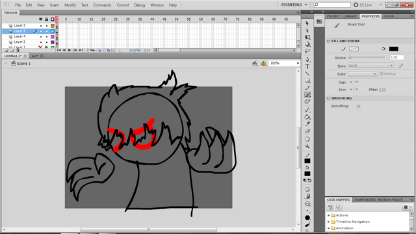Image resolution: width=416 pixels, height=234 pixels.
Task: Collapse the Fill and Stroke section
Action: pyautogui.click(x=328, y=41)
